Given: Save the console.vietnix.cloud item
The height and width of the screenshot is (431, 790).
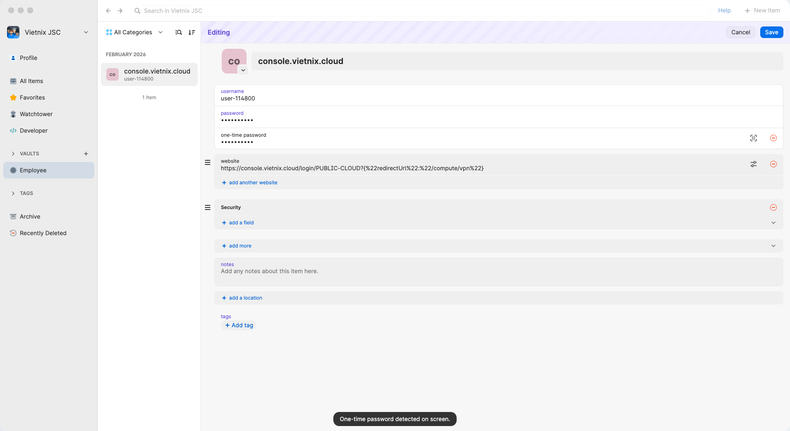Looking at the screenshot, I should 771,32.
